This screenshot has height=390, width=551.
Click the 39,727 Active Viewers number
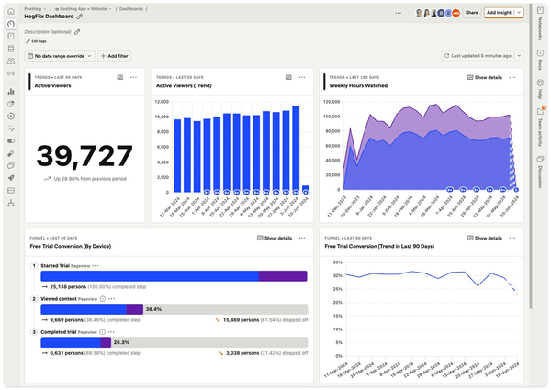click(x=84, y=156)
